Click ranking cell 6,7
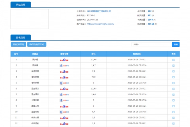 coord(93,112)
